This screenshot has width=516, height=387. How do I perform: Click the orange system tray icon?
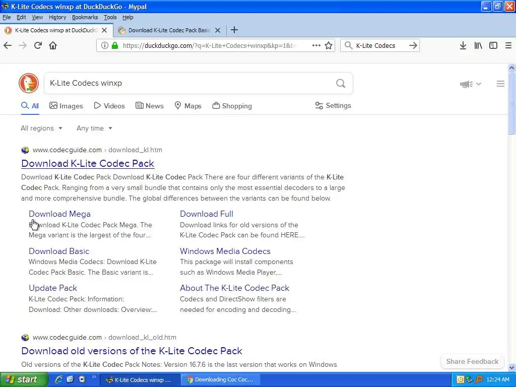click(x=461, y=379)
